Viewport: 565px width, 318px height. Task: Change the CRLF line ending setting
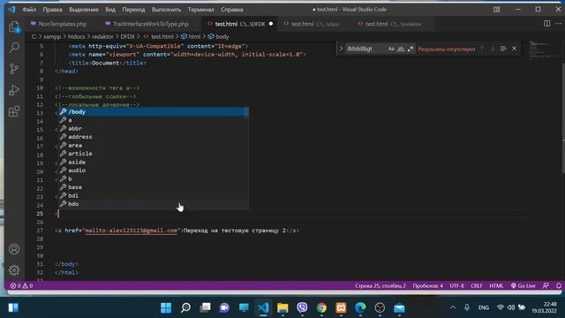[x=477, y=285]
